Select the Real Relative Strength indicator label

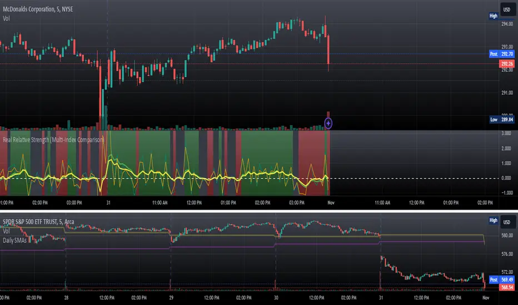(53, 140)
